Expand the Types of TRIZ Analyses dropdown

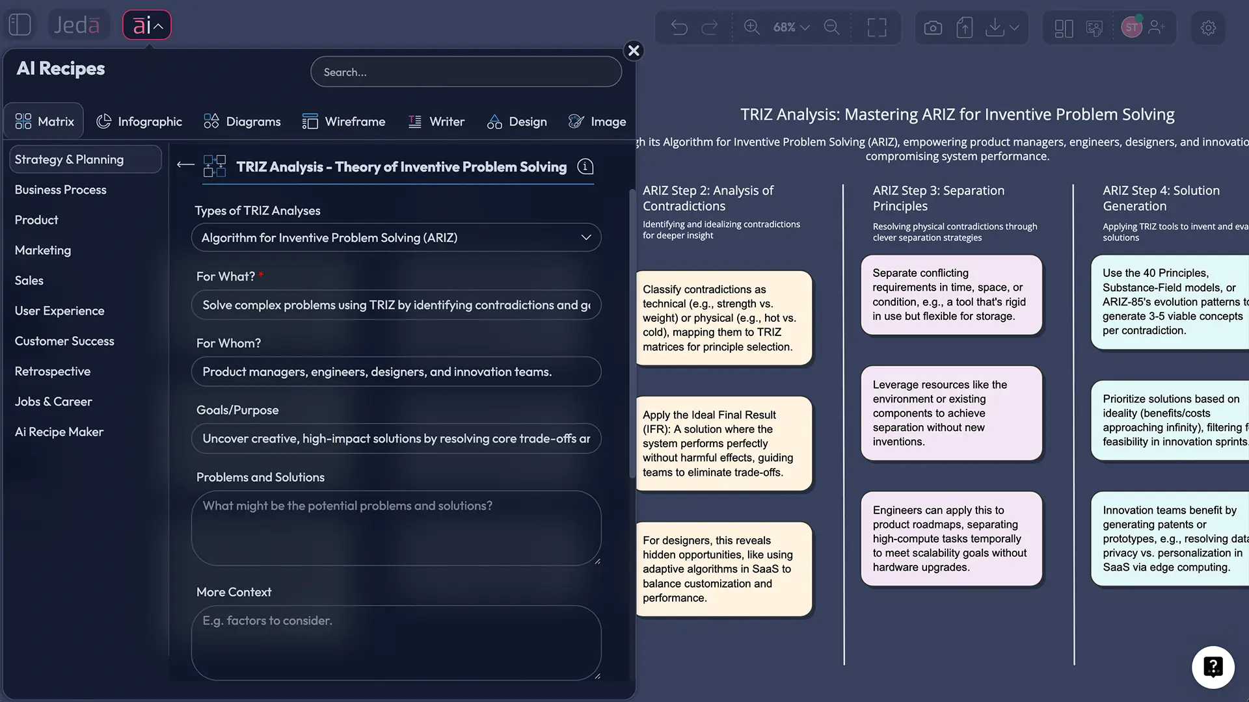pos(396,238)
